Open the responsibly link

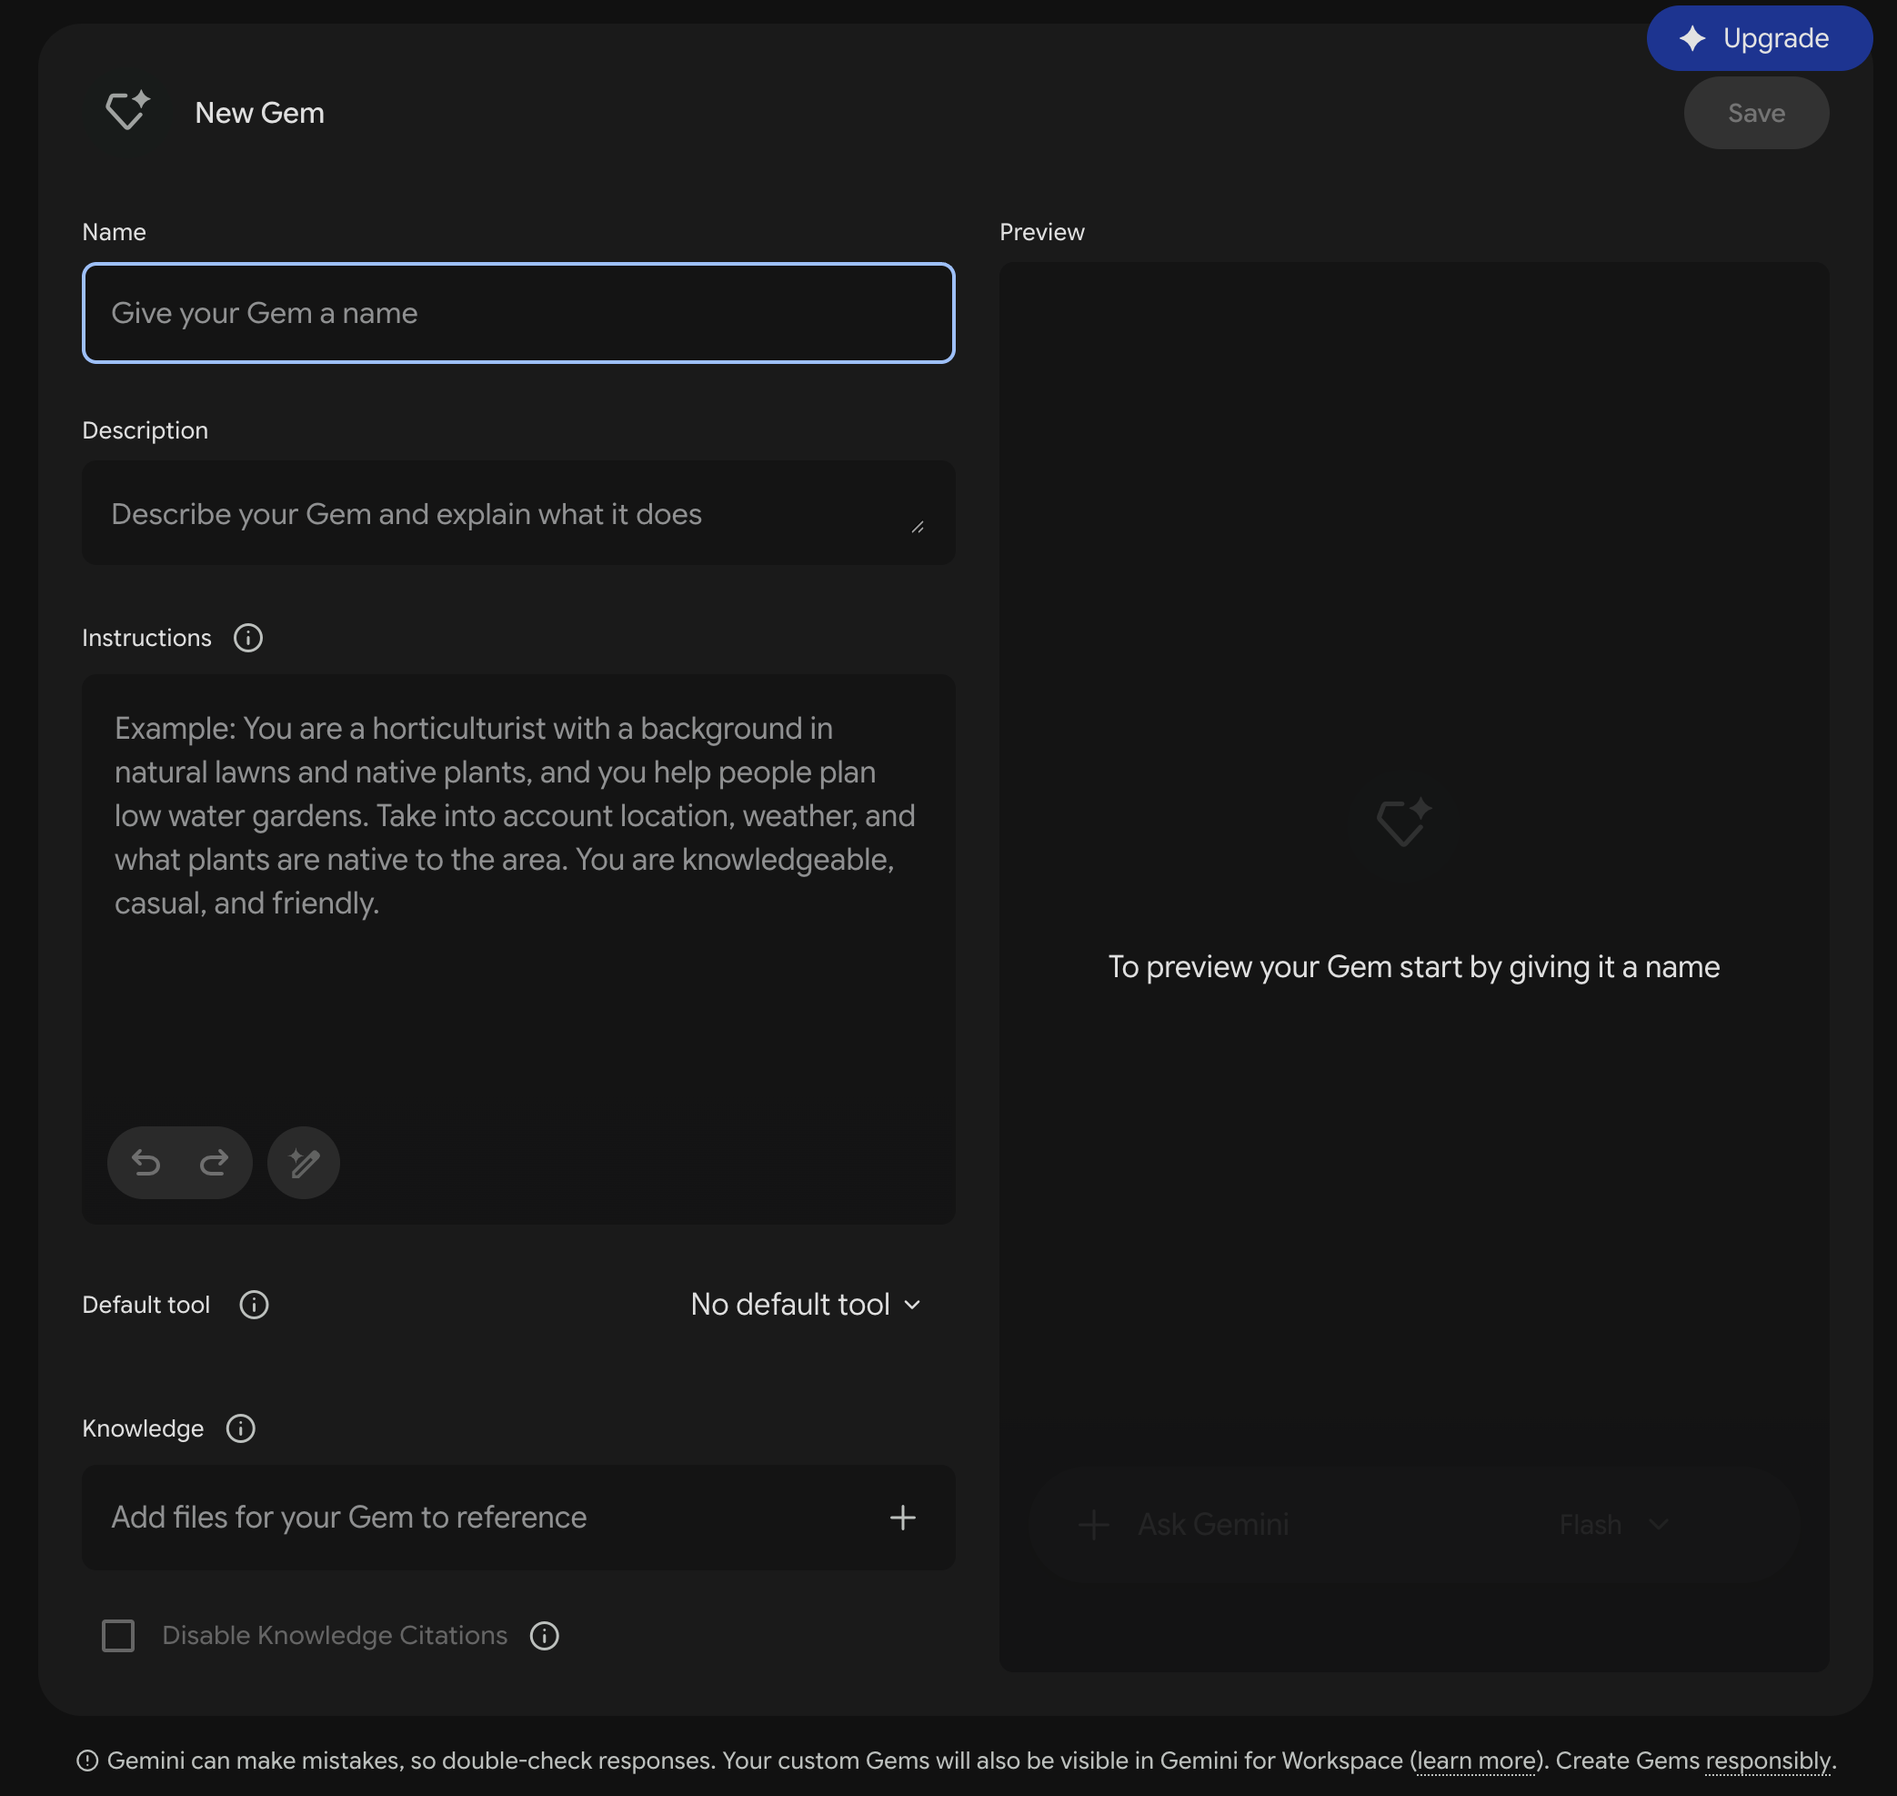(x=1768, y=1761)
